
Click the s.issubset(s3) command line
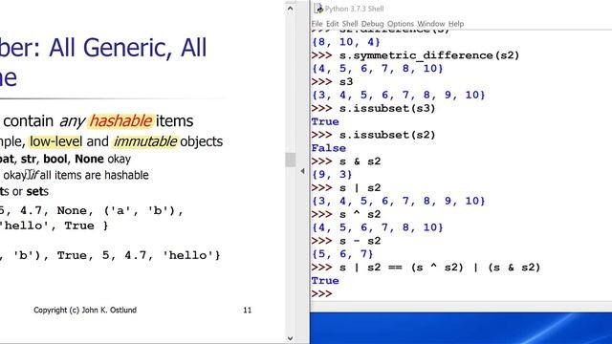(373, 108)
